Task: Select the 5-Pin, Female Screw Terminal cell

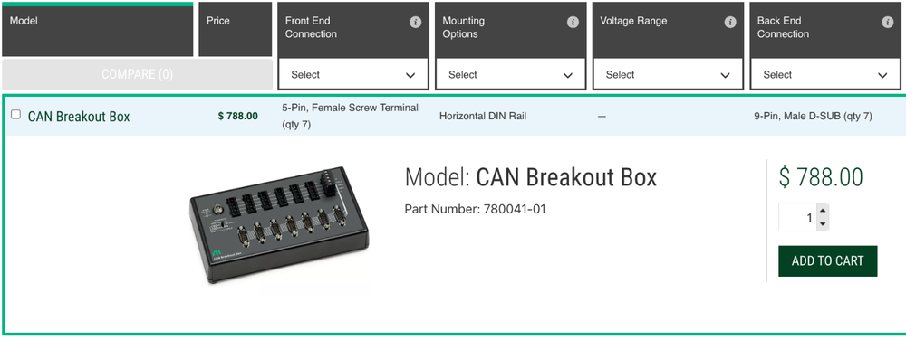Action: coord(350,116)
